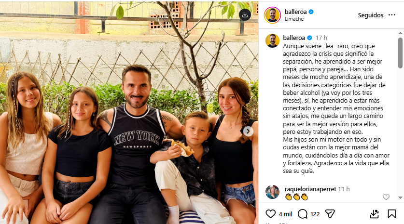Click the comments scrollbar thumb

coord(400,53)
